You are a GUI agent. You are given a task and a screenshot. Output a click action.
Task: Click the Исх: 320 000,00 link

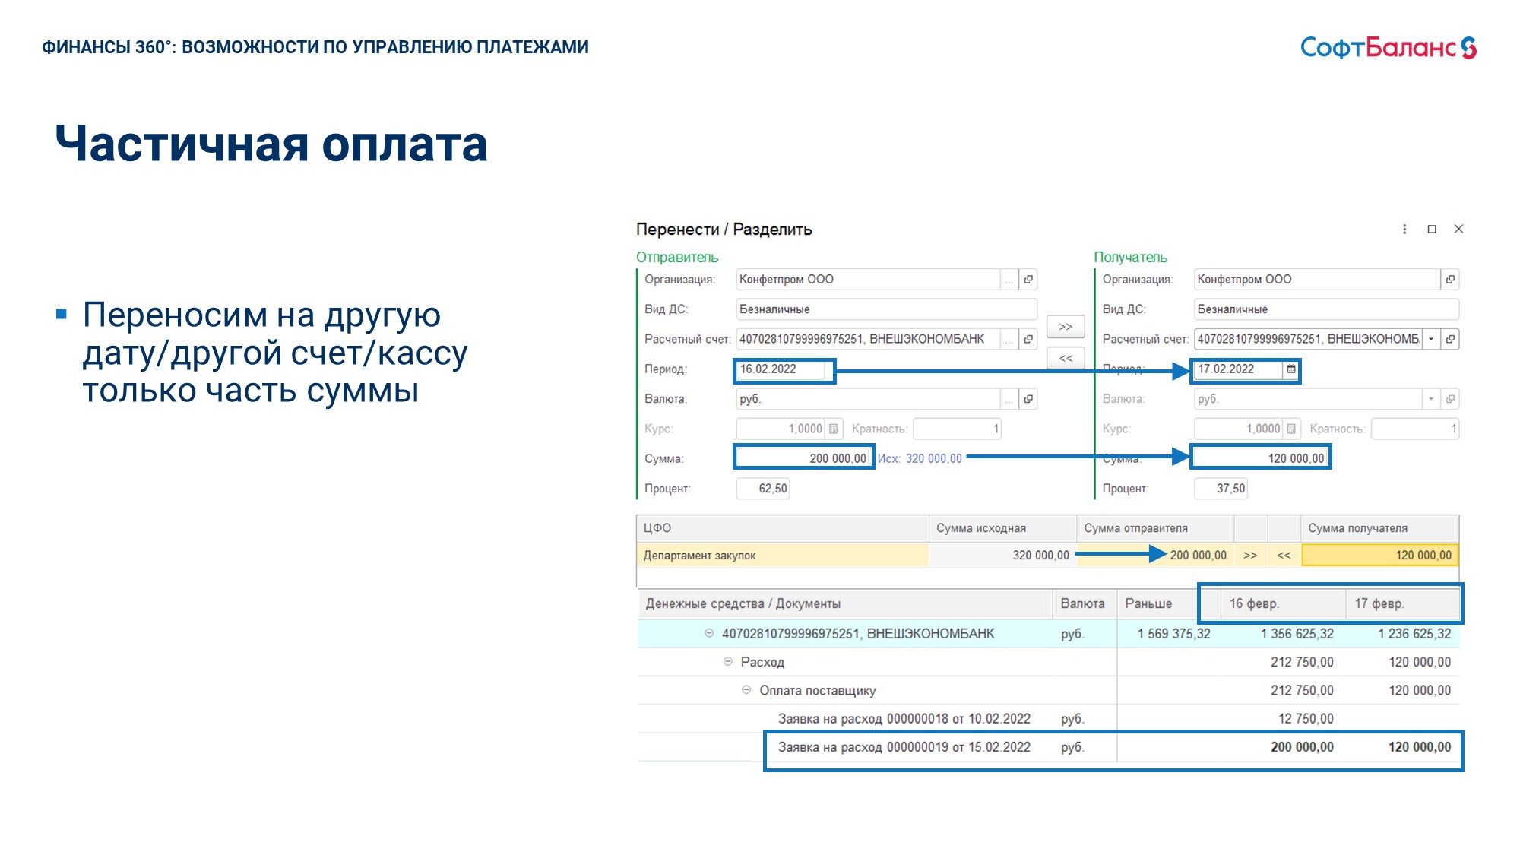pyautogui.click(x=920, y=458)
